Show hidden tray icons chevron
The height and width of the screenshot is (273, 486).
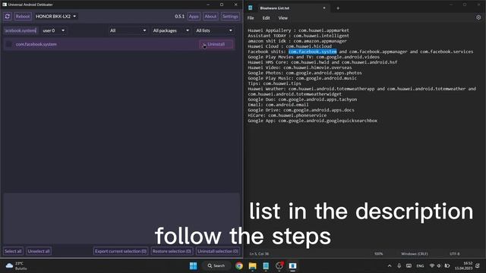click(390, 266)
